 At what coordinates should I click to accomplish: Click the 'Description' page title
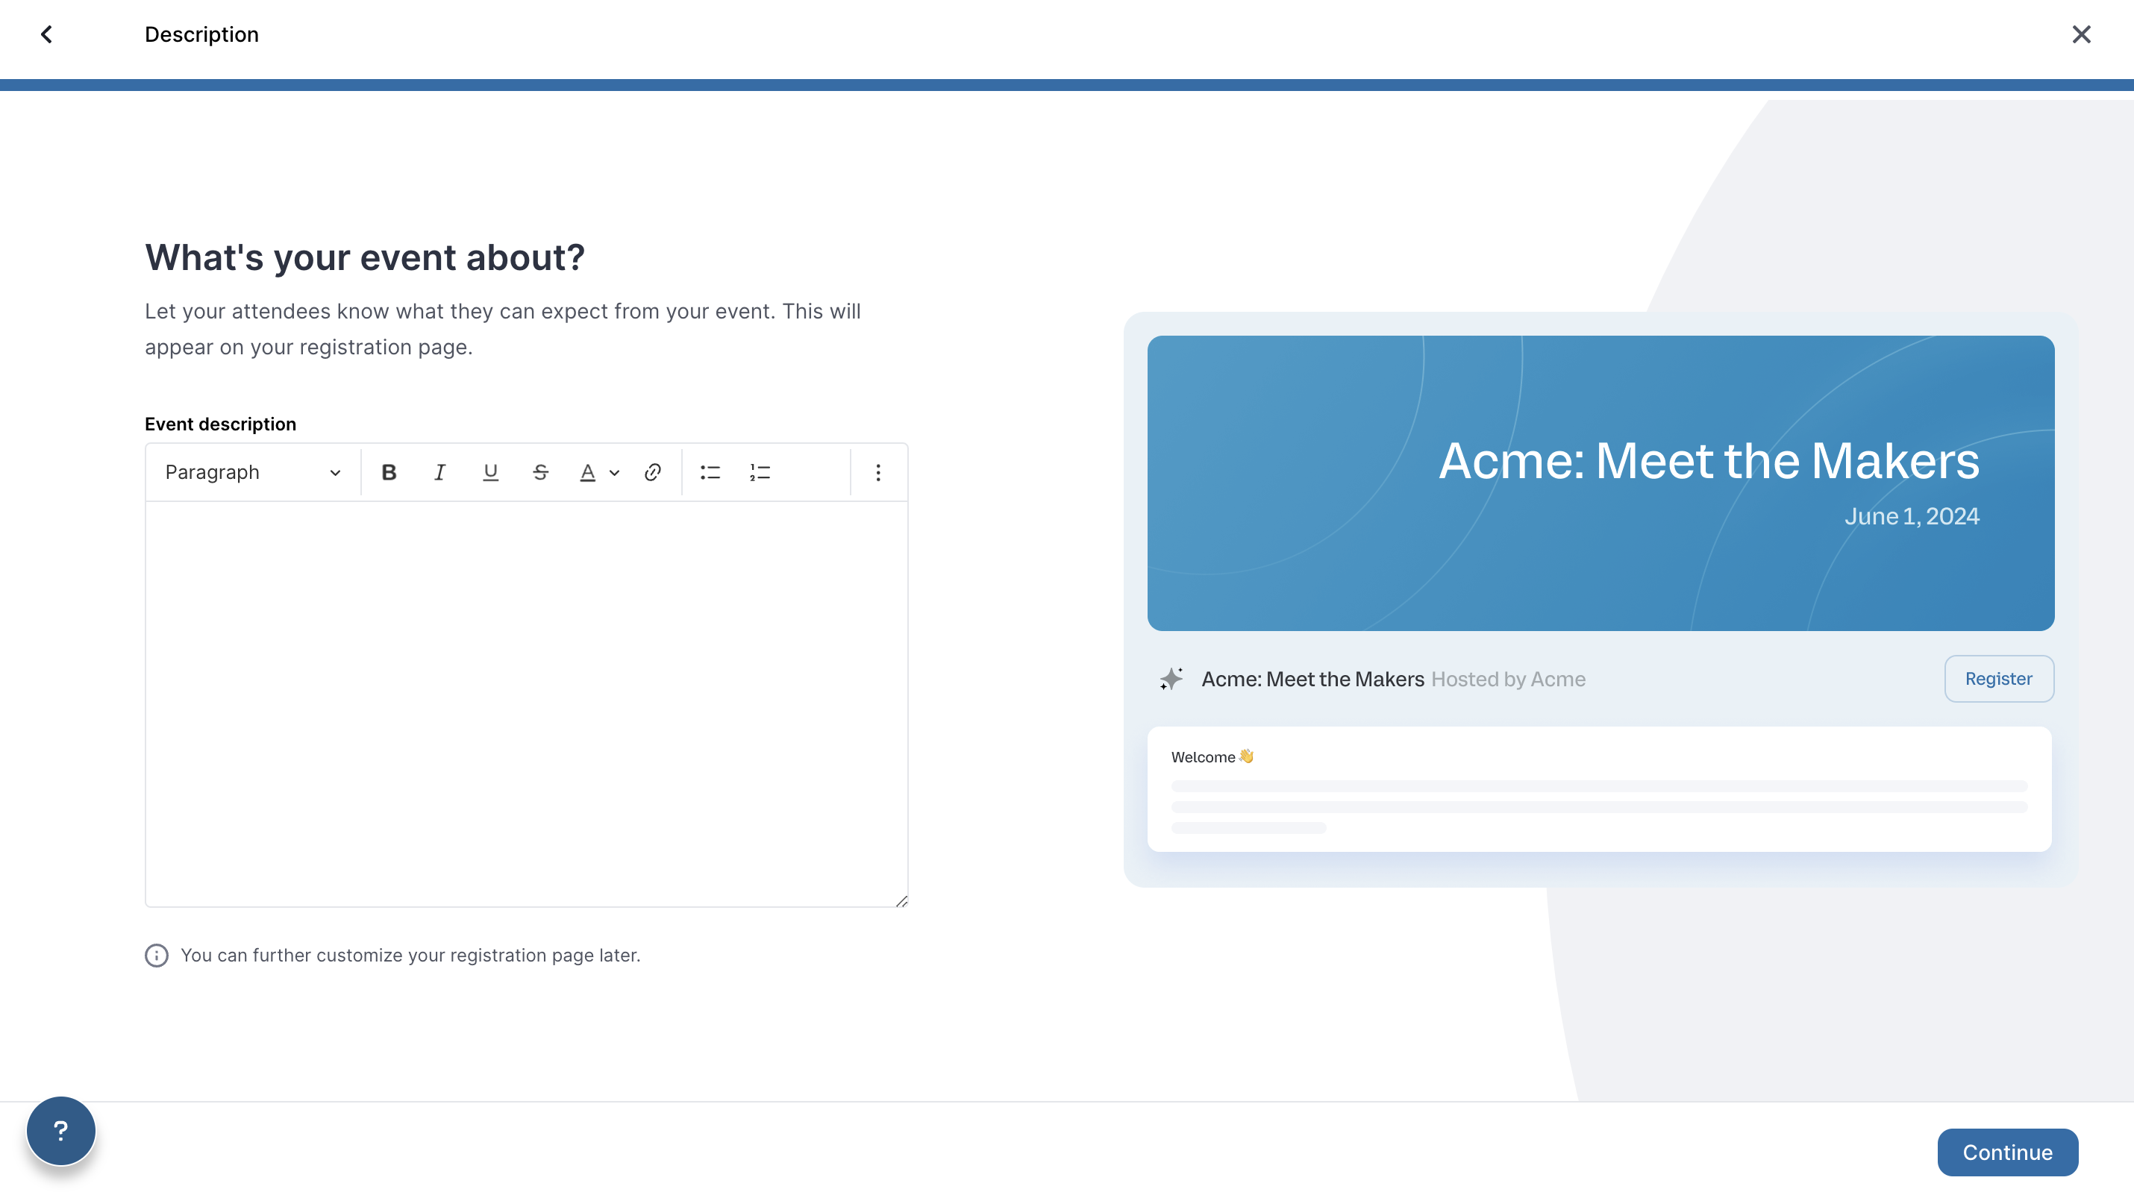(201, 34)
